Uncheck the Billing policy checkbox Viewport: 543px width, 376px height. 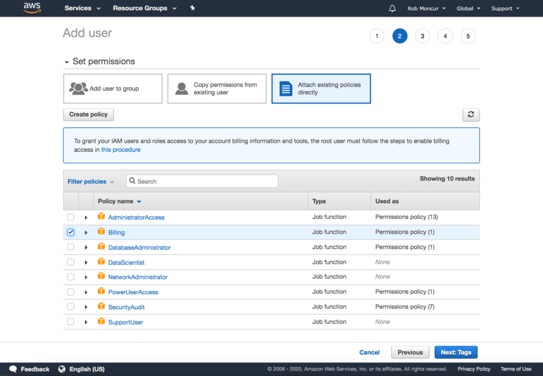(71, 232)
